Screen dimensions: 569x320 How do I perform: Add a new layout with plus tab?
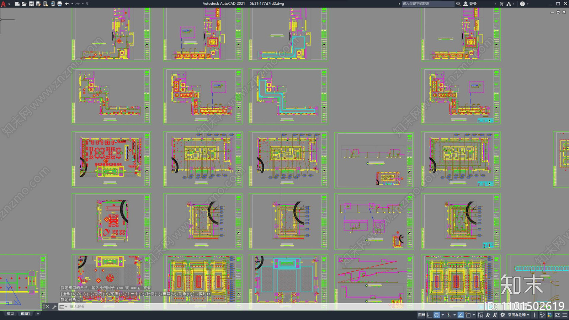coord(38,314)
